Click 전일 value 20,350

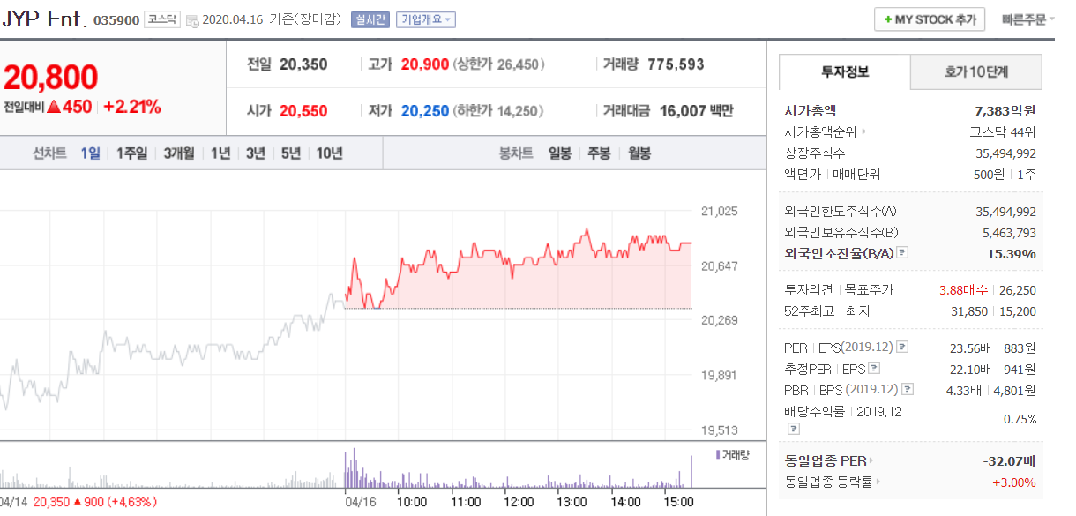point(303,64)
